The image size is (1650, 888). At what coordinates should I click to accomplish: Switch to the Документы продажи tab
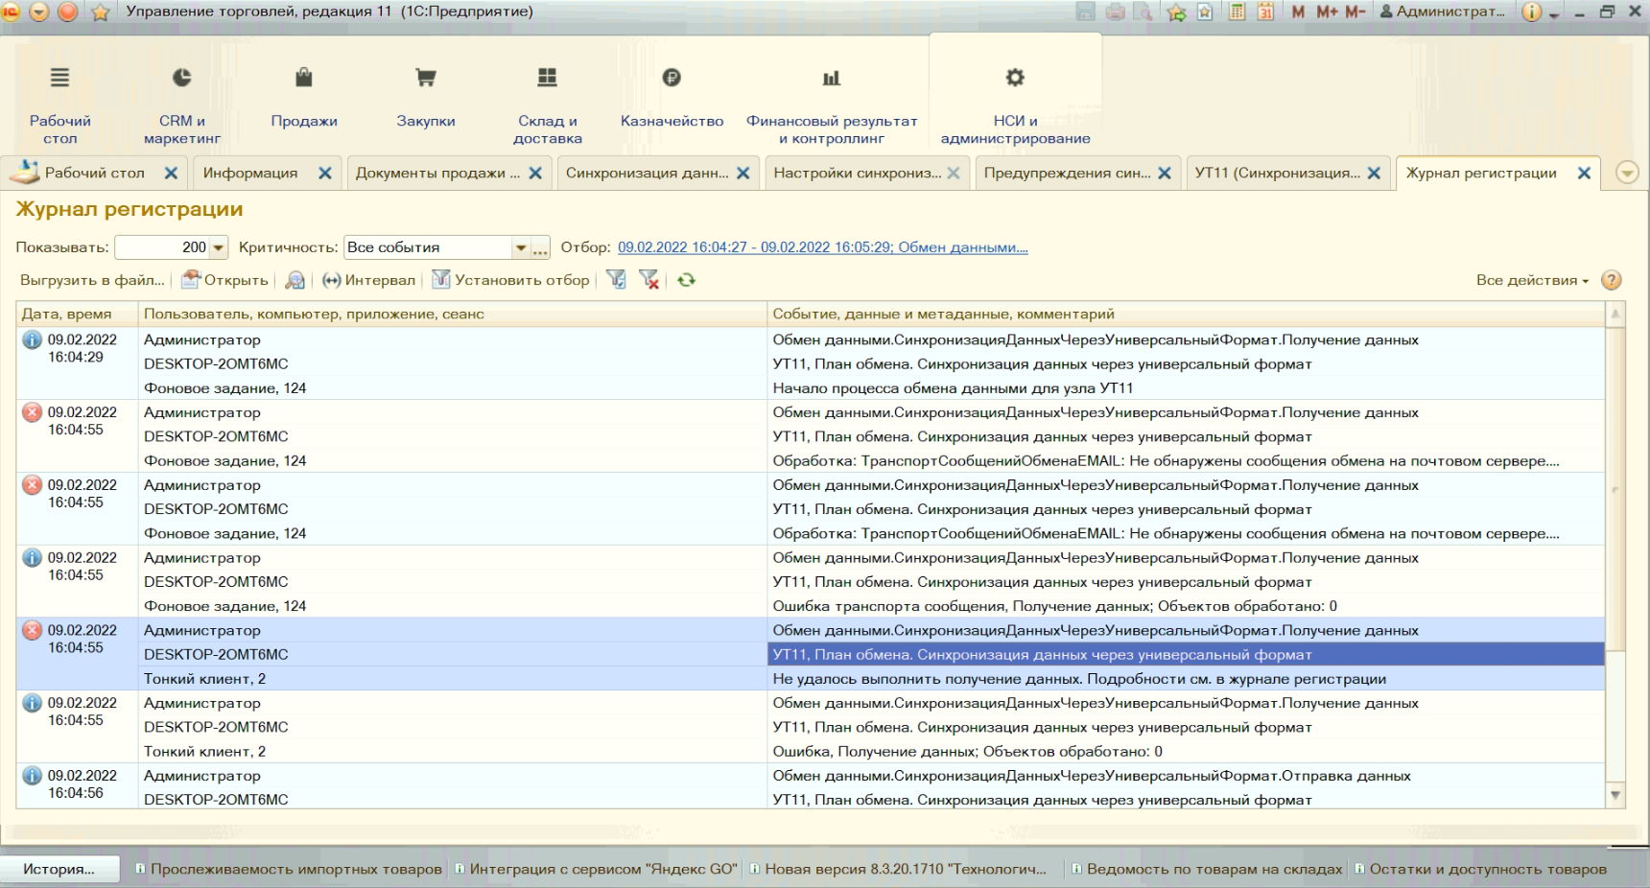(x=437, y=174)
